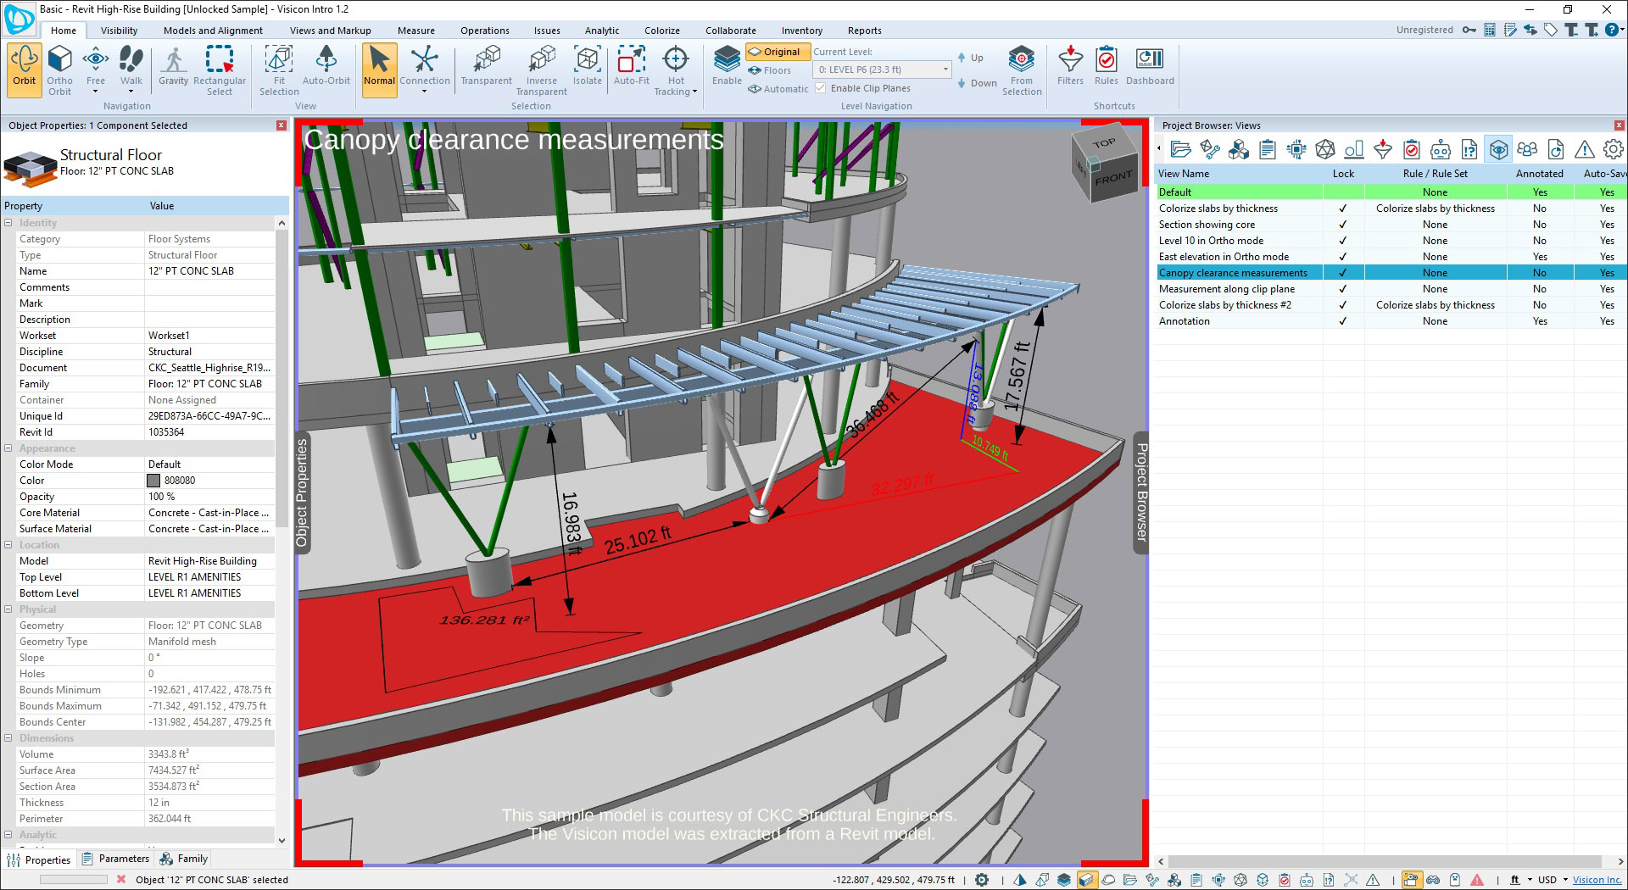Set level From Selection
The width and height of the screenshot is (1628, 890).
[x=1021, y=70]
